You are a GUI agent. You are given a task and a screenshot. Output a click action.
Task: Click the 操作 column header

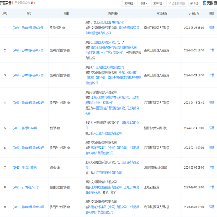pyautogui.click(x=212, y=13)
